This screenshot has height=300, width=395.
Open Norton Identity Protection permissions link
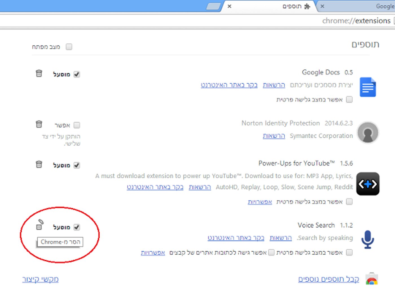(x=274, y=136)
